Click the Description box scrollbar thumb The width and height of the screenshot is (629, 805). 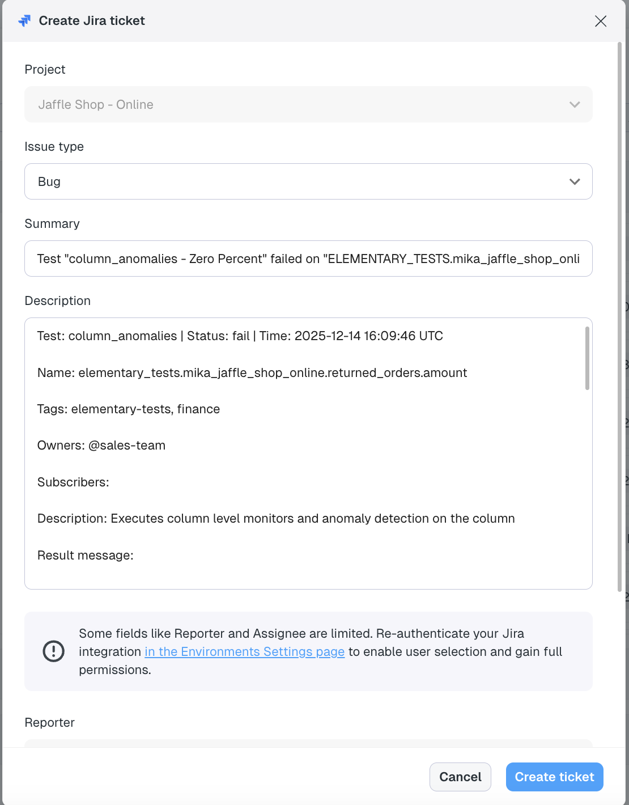pos(587,358)
